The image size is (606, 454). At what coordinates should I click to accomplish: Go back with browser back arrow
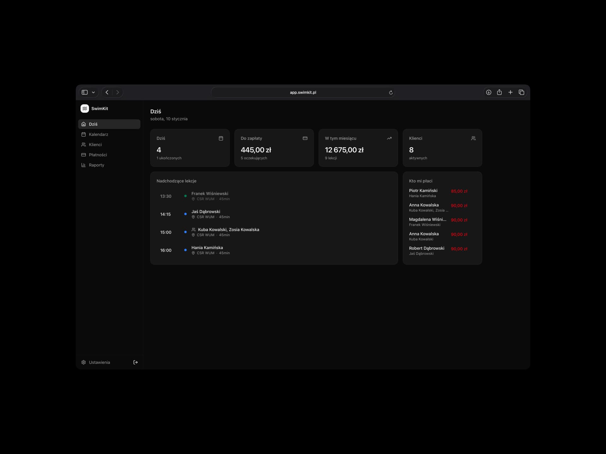click(x=107, y=92)
